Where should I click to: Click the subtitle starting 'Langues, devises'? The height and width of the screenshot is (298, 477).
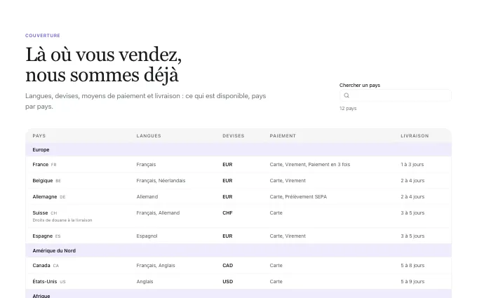click(145, 101)
